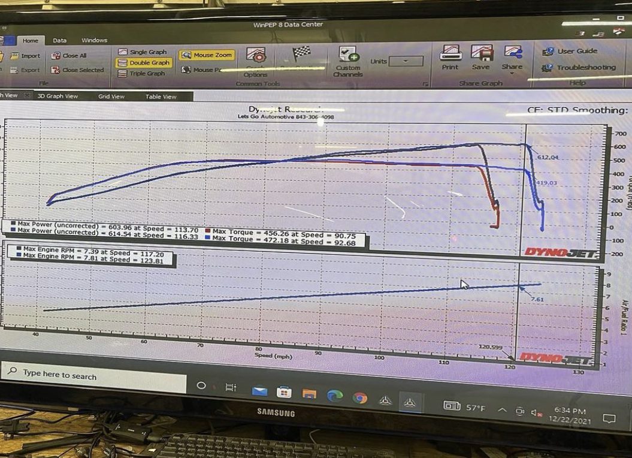Click the 612.04 power cursor value
632x458 pixels.
pos(548,157)
